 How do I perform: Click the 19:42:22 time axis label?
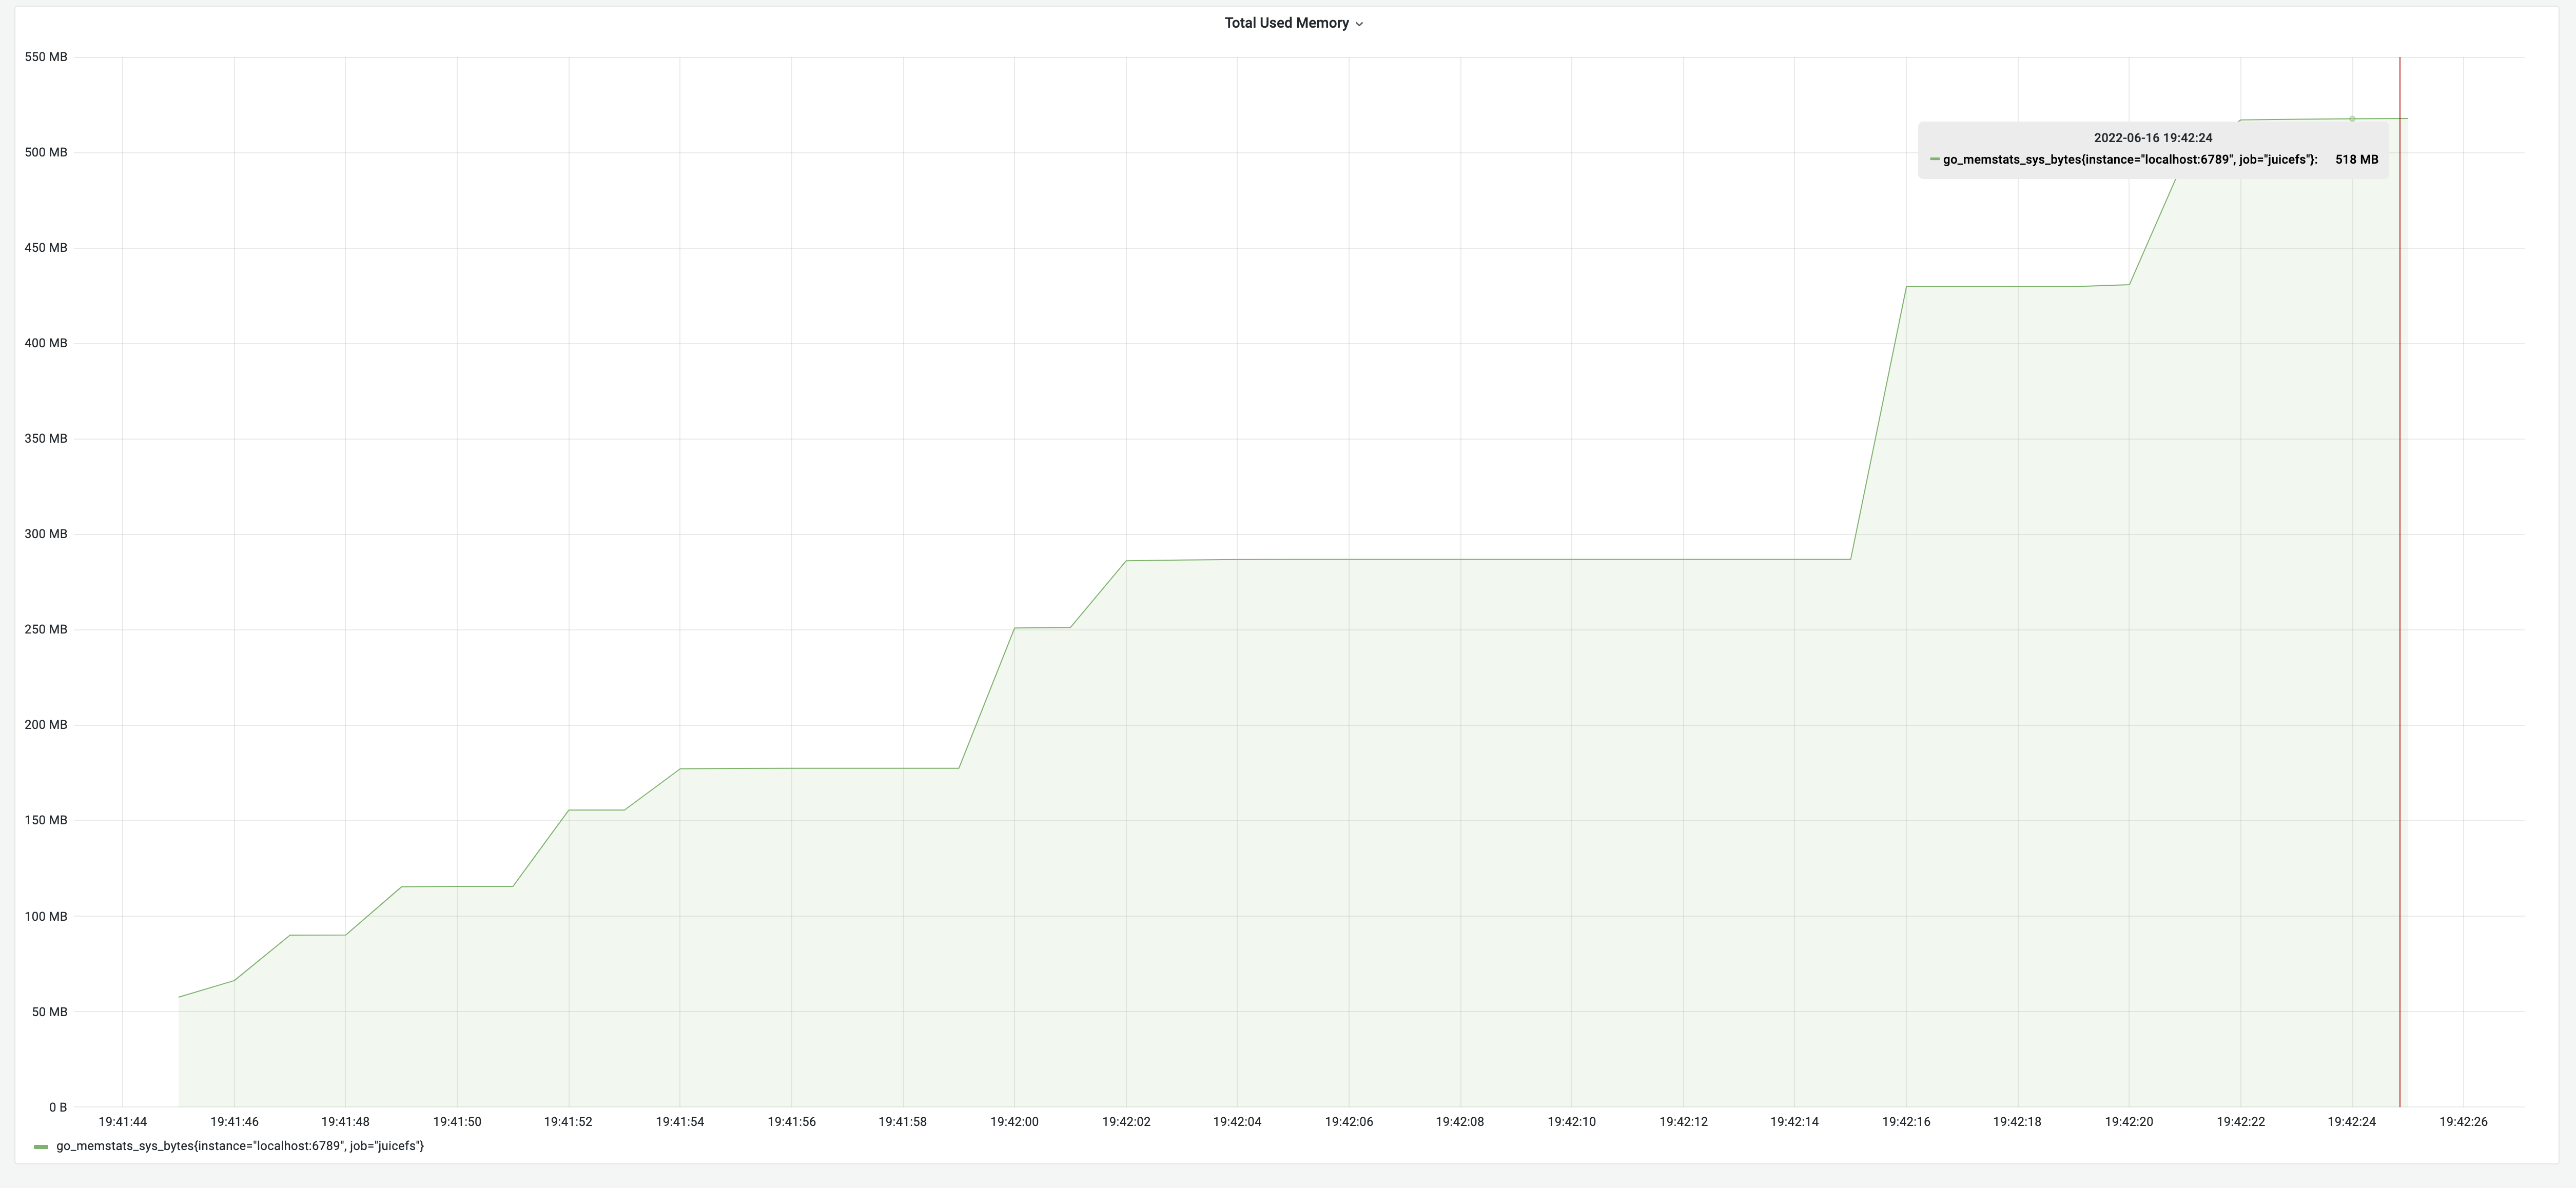pyautogui.click(x=2241, y=1122)
